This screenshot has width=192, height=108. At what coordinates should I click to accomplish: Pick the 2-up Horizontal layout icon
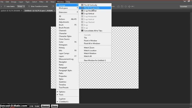[82, 11]
